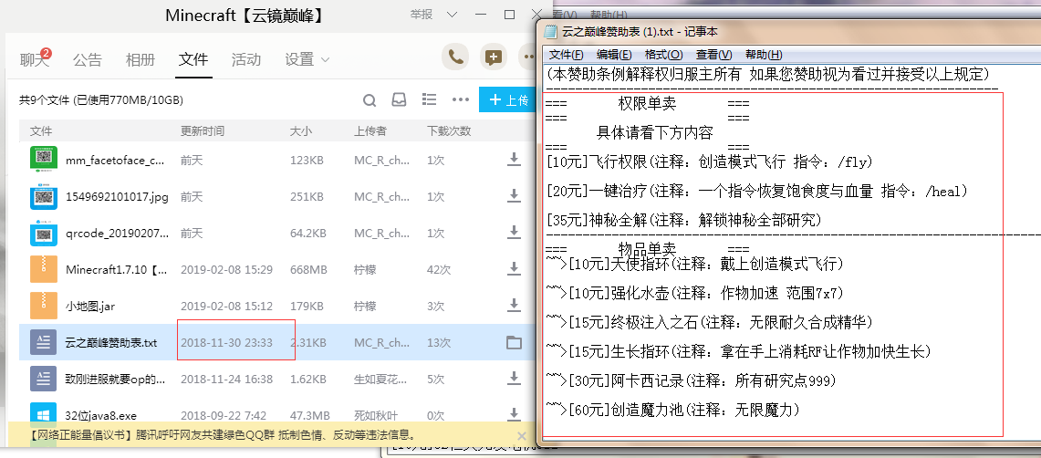Dismiss the yellow notice banner
Screen dimensions: 1041x458
(521, 436)
